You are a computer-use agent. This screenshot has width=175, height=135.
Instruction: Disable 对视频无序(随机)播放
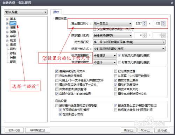tap(119, 56)
